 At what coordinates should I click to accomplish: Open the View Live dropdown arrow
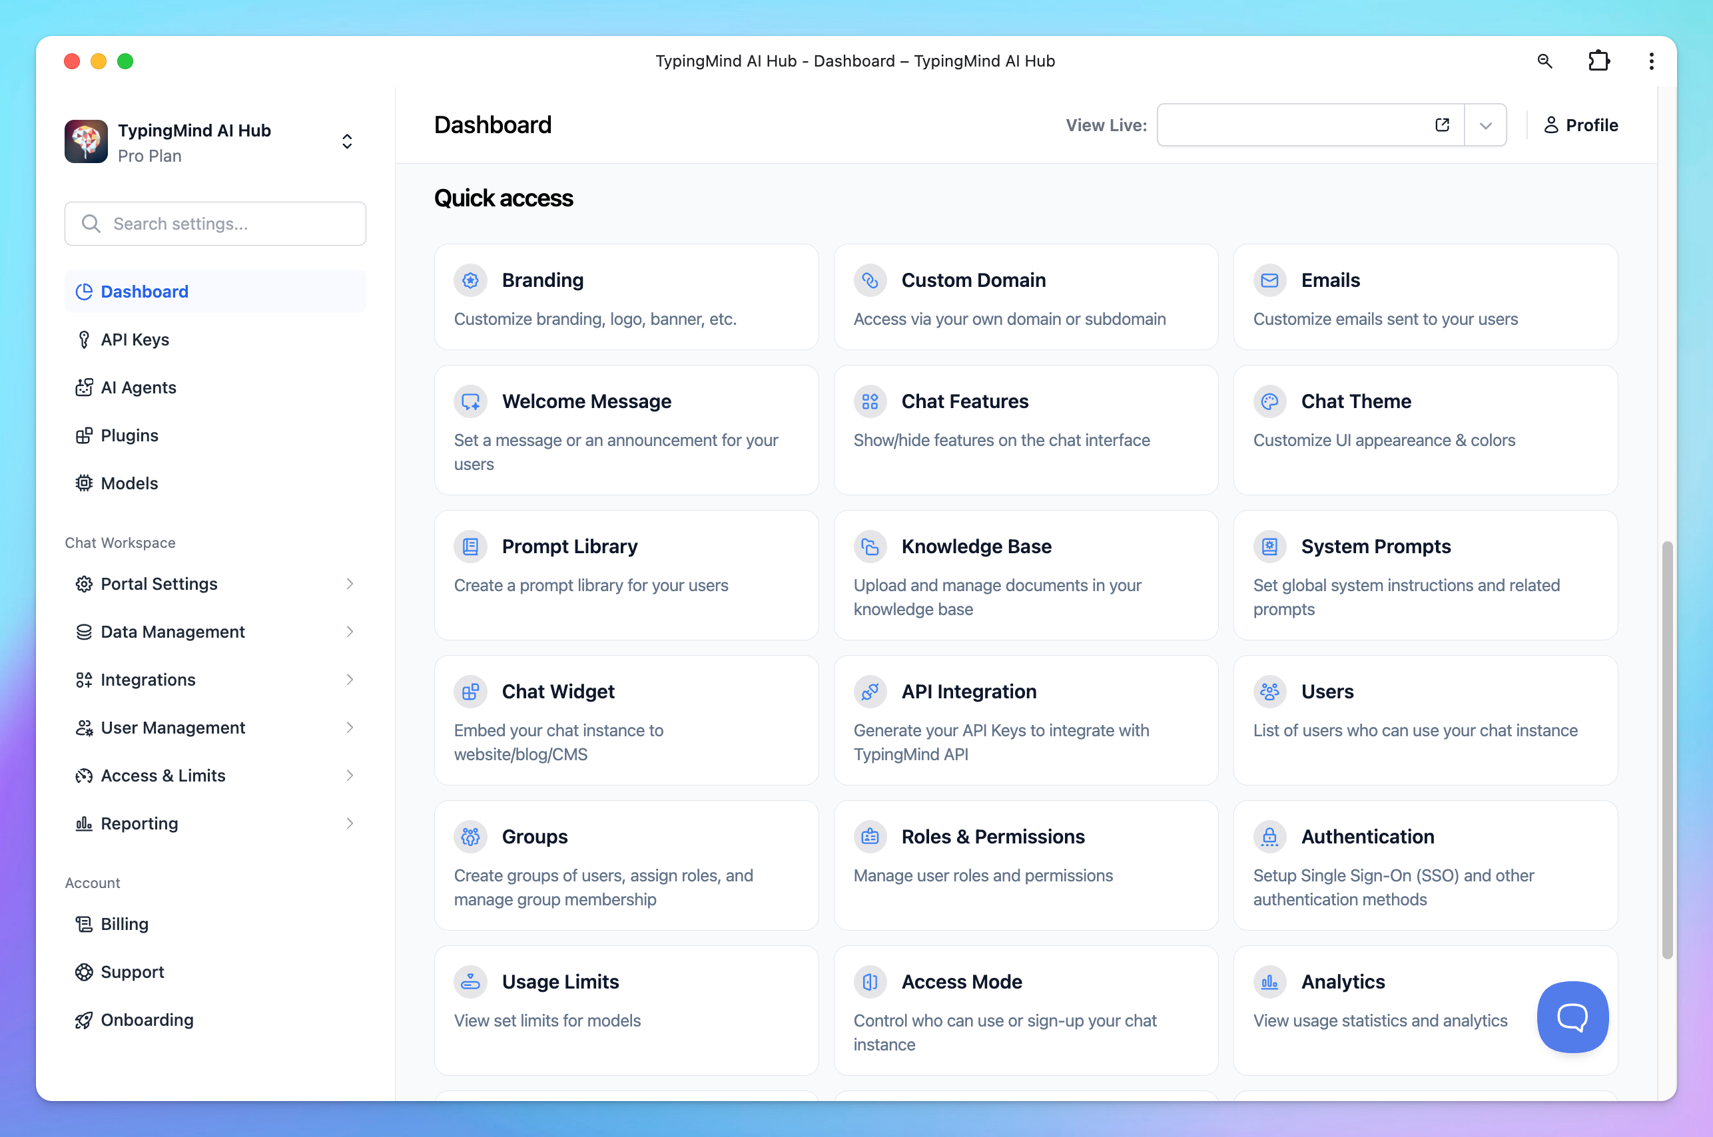coord(1485,125)
